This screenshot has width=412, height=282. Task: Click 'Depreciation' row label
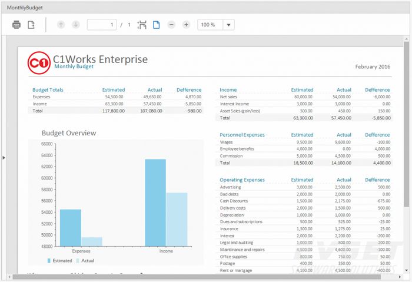232,215
